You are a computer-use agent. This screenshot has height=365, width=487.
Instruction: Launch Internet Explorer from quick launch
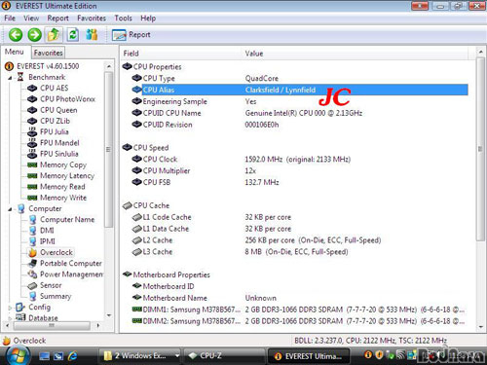(x=72, y=356)
